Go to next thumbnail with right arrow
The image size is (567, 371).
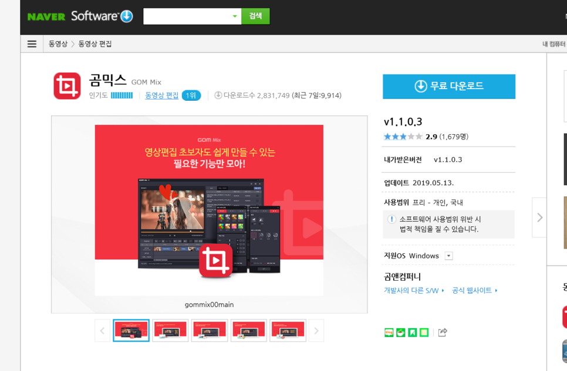pos(316,331)
